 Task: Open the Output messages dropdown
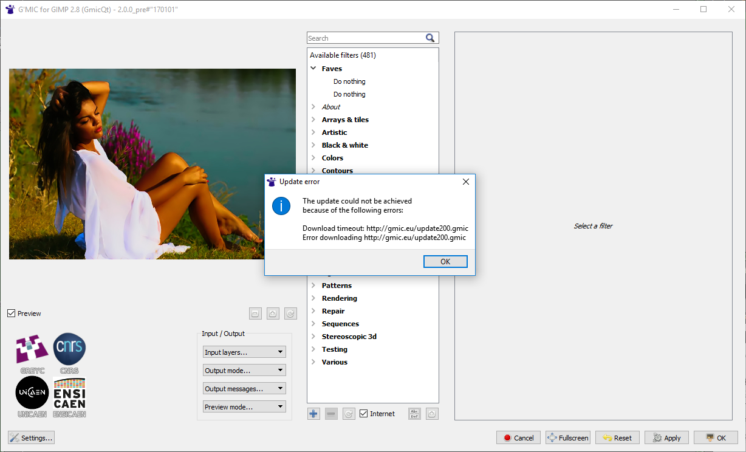pyautogui.click(x=244, y=388)
